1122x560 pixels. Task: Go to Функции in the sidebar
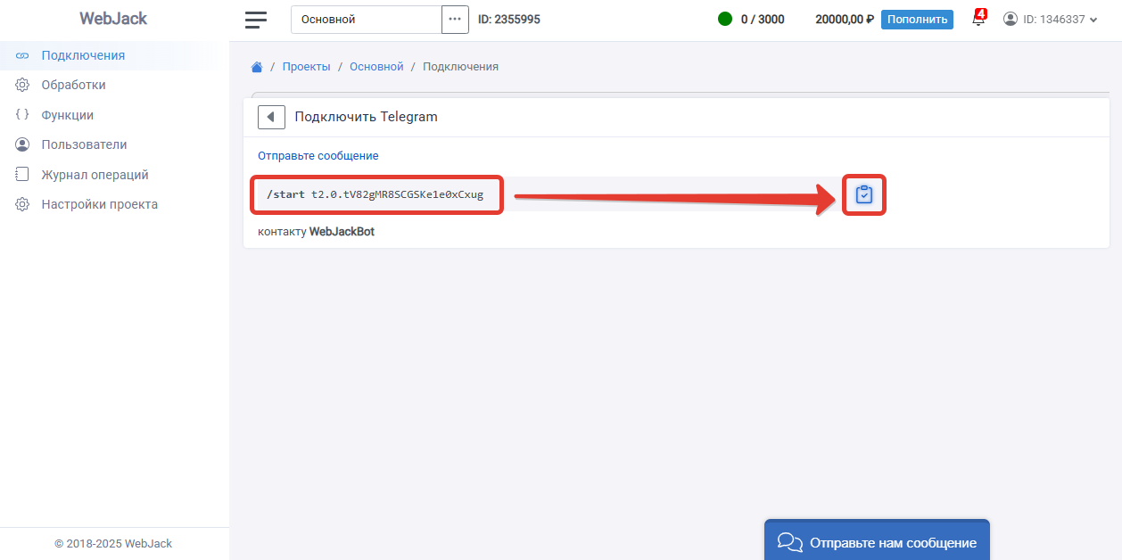(x=114, y=115)
